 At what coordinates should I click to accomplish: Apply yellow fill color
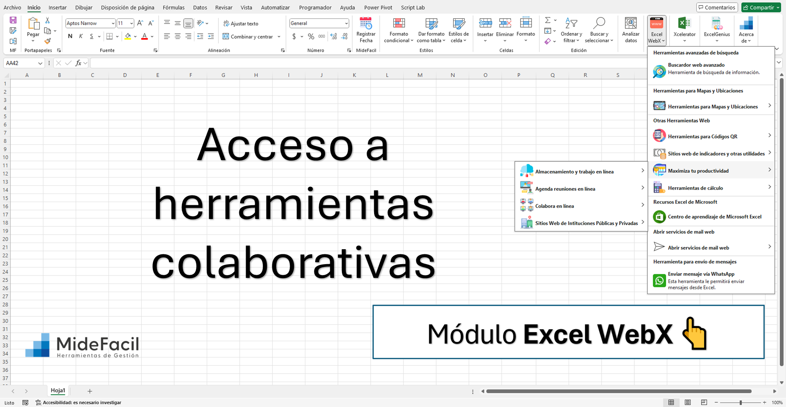pos(128,37)
